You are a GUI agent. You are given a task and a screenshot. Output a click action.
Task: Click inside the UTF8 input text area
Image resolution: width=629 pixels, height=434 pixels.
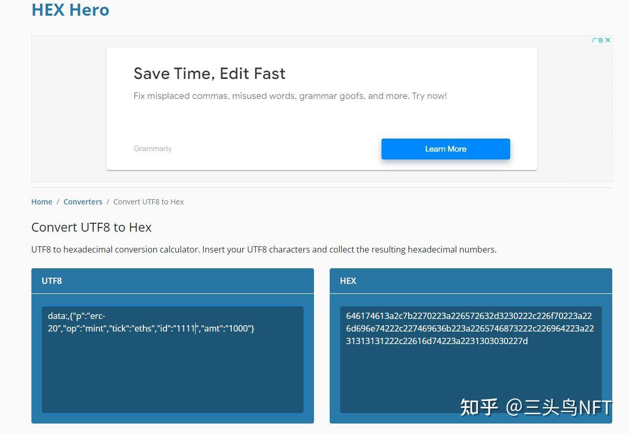(x=173, y=360)
